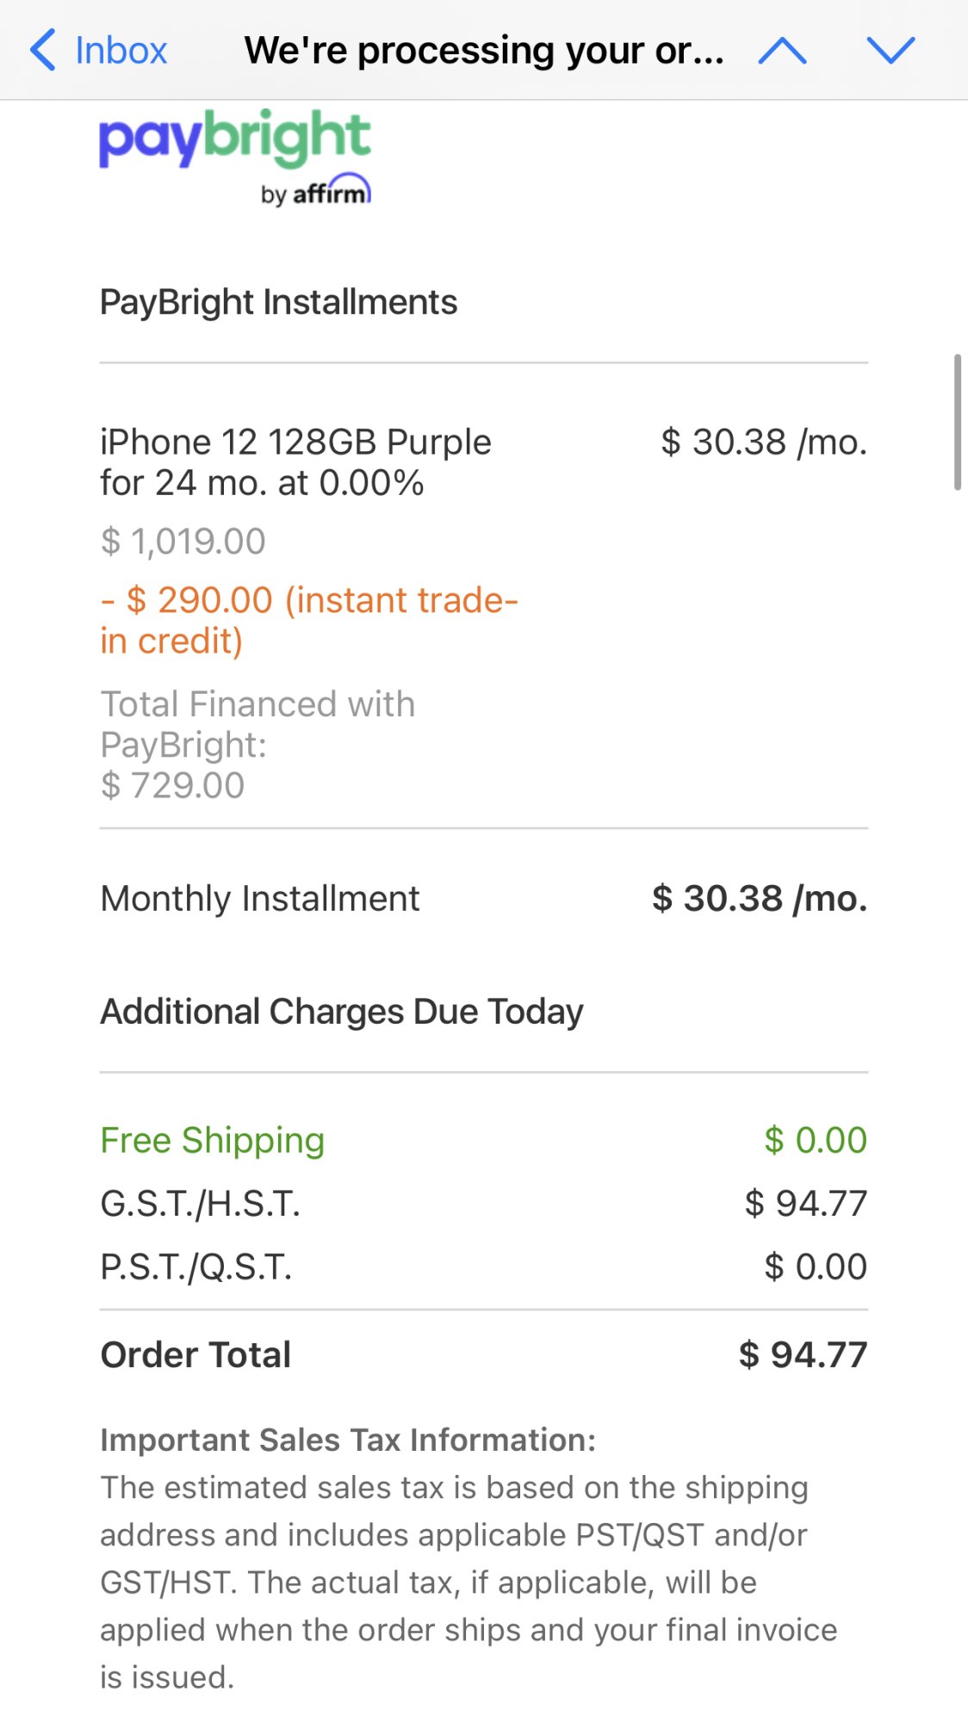Tap the PayBright logo
The height and width of the screenshot is (1722, 968).
click(234, 138)
